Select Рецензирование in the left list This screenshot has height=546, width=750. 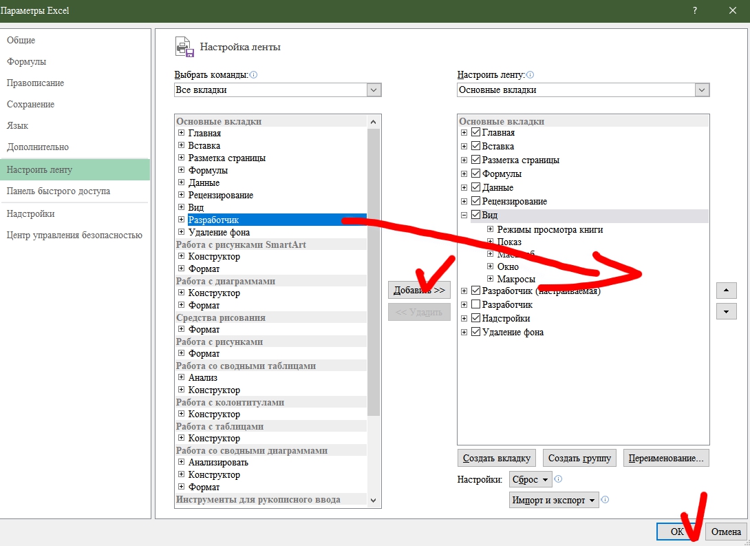pos(220,195)
